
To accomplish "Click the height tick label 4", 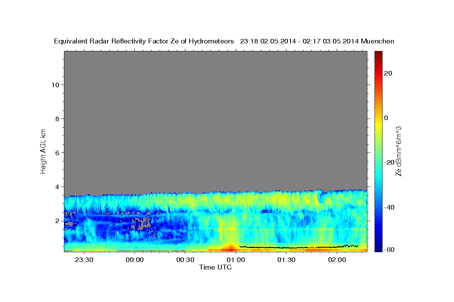I will (57, 186).
